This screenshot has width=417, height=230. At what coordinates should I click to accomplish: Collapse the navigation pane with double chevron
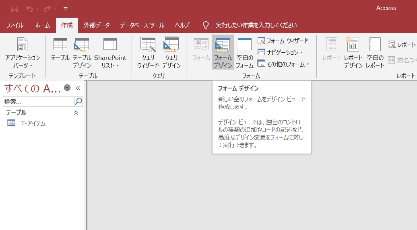click(x=78, y=88)
